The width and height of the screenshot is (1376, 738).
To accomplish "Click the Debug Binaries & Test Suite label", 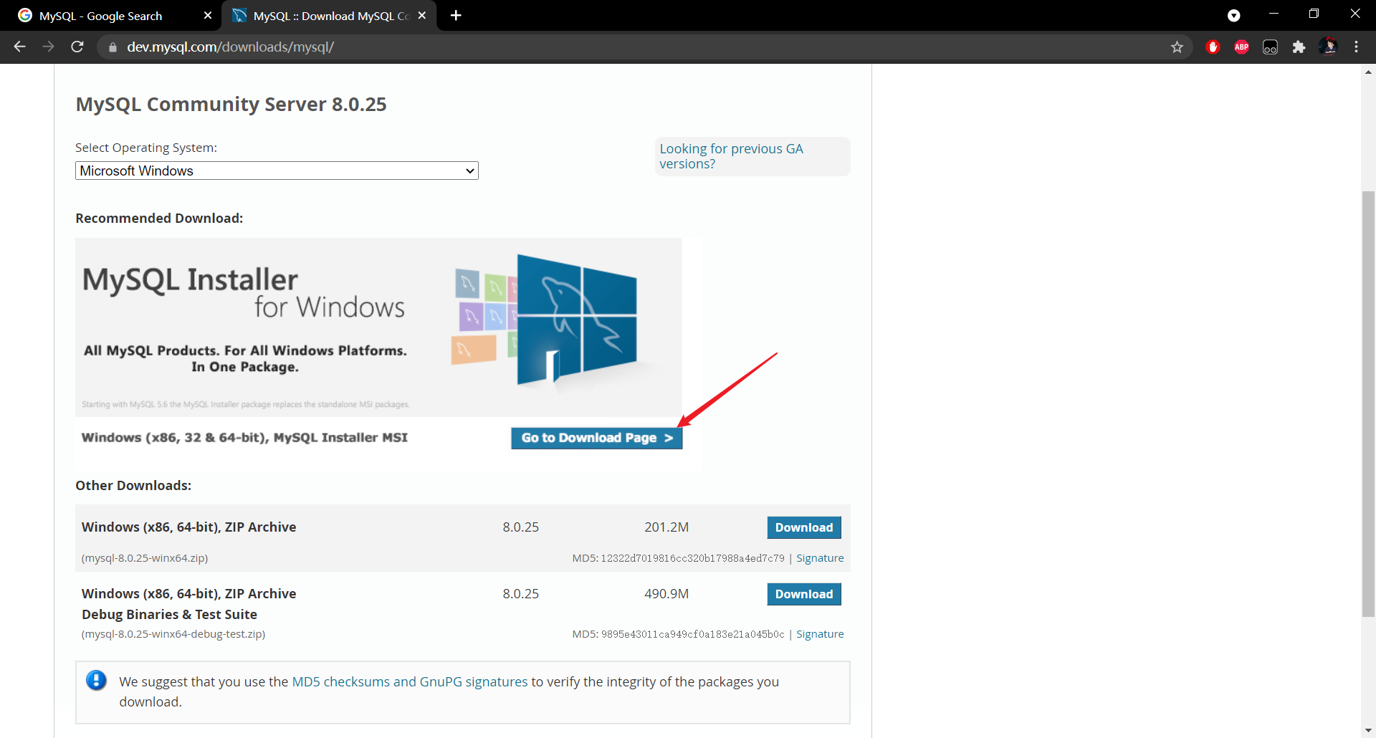I will coord(169,615).
